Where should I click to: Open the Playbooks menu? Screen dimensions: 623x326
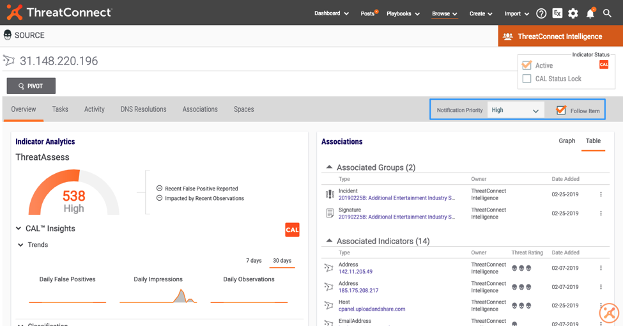tap(403, 13)
